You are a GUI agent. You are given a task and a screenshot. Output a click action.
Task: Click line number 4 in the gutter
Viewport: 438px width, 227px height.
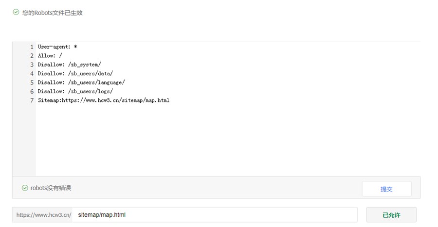coord(32,74)
